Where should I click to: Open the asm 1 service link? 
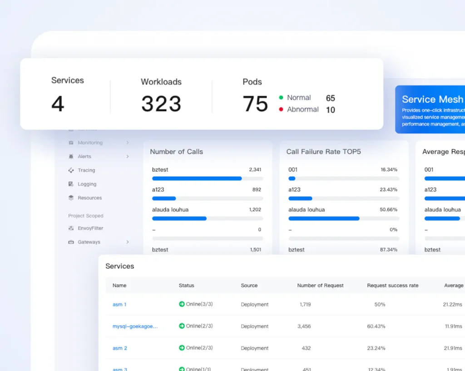(x=119, y=304)
